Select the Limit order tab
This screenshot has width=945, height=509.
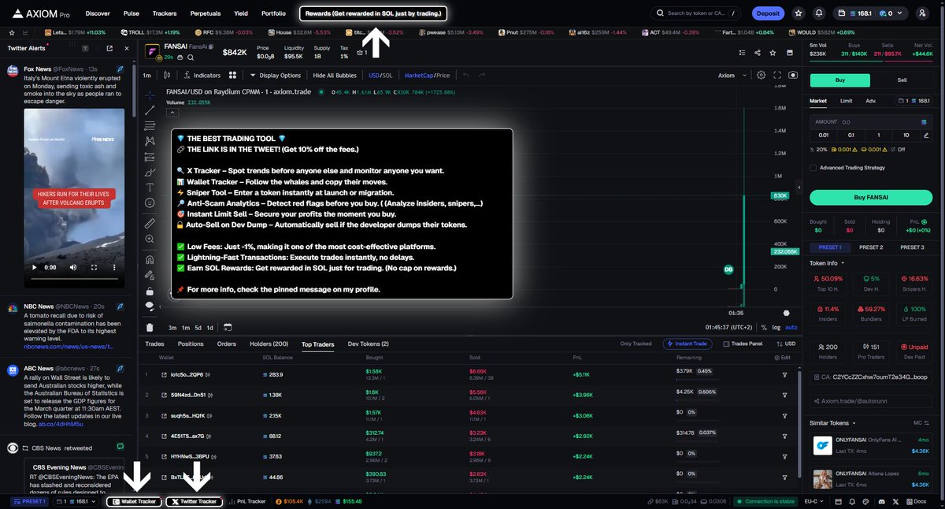point(846,101)
